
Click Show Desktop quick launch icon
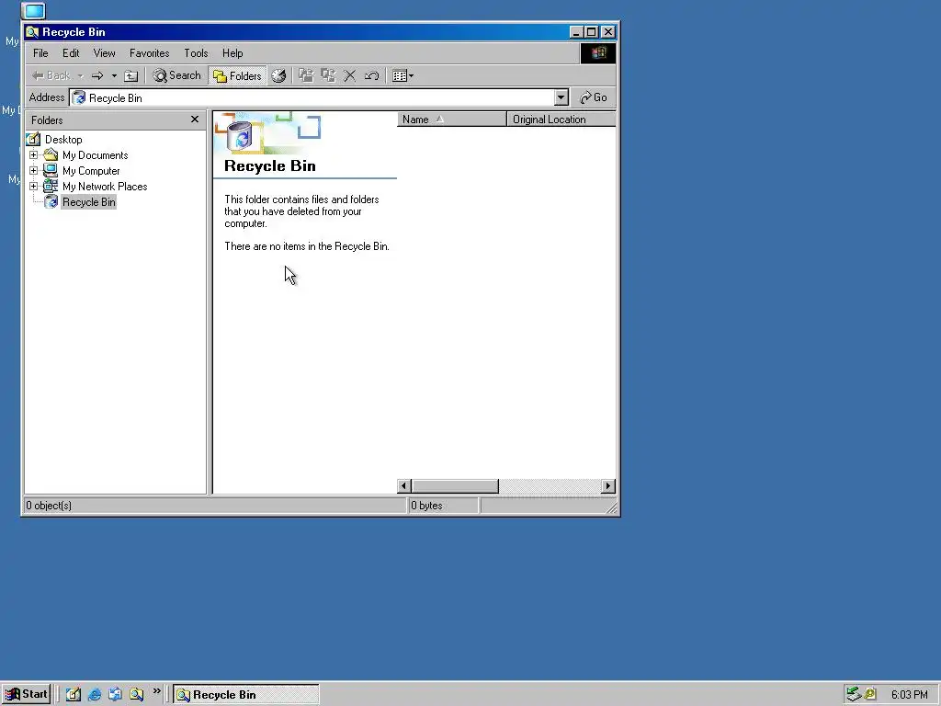point(74,695)
